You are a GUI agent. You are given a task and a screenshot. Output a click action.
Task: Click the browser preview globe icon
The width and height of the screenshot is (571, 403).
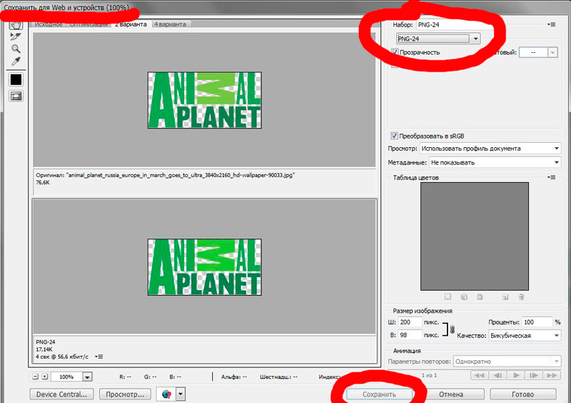(x=167, y=394)
